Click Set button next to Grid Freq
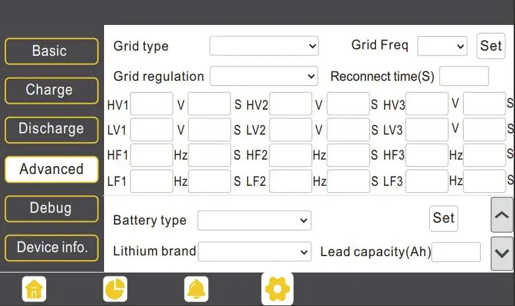The height and width of the screenshot is (306, 515). tap(491, 46)
